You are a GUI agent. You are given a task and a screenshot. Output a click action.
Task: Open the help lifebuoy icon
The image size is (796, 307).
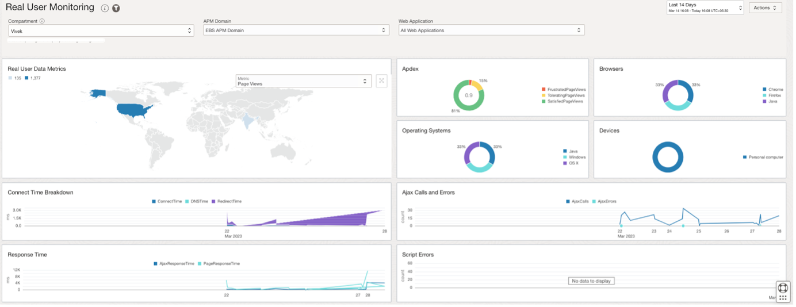click(782, 287)
